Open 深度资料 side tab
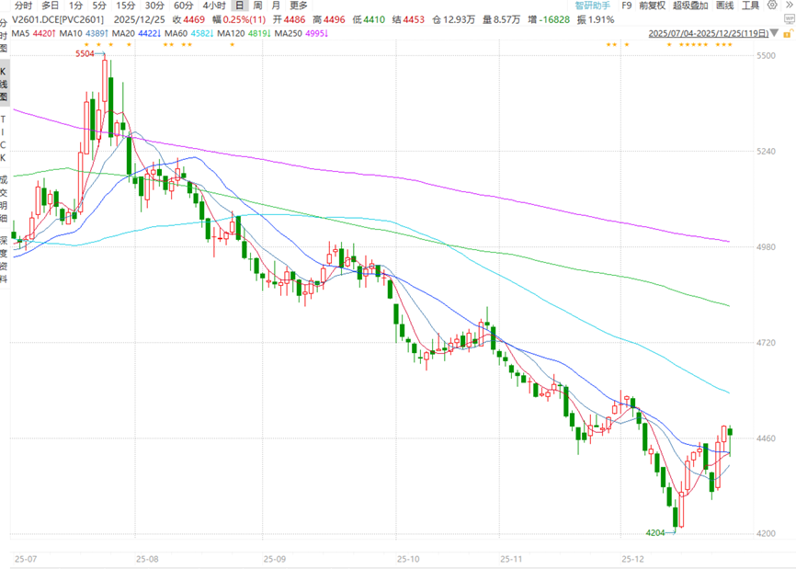 coord(4,259)
